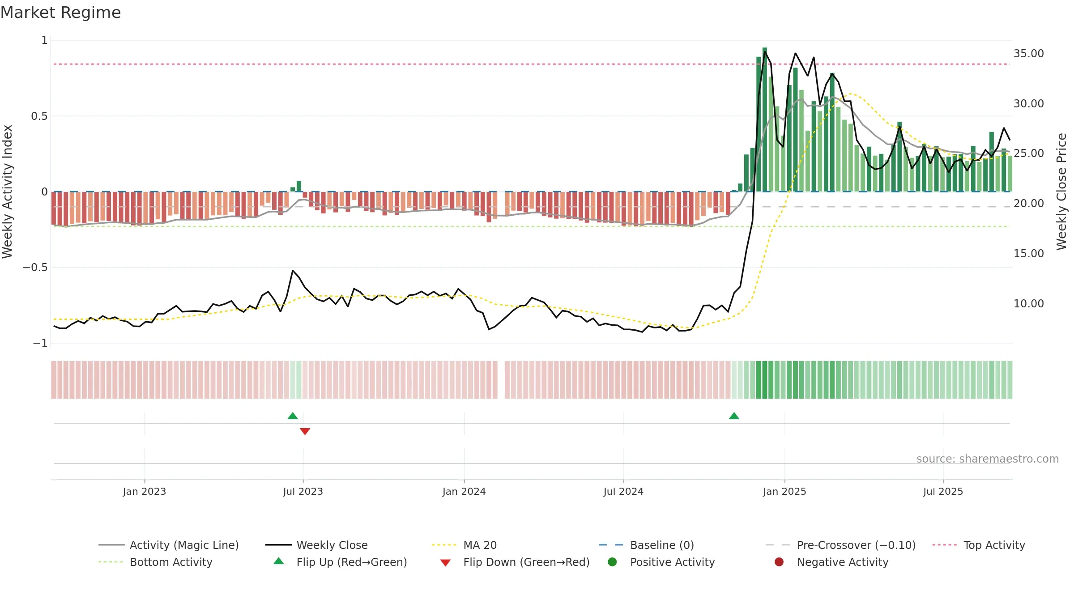This screenshot has height=604, width=1074.
Task: Toggle Bottom Activity legend entry
Action: coord(155,562)
